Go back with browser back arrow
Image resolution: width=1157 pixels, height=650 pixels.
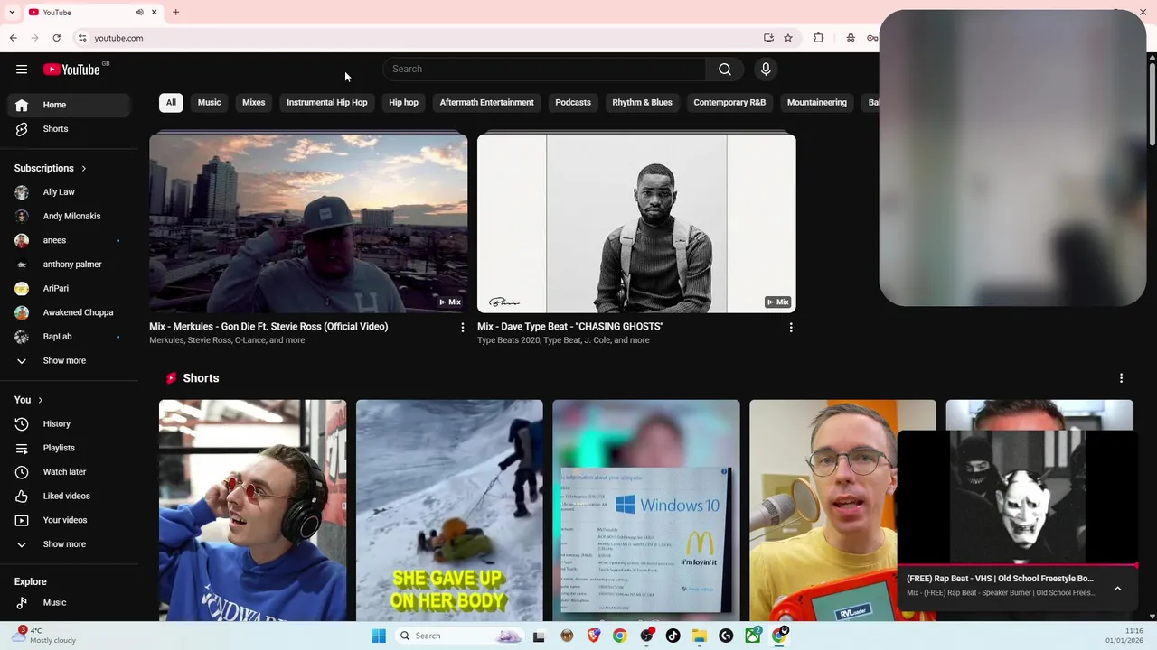[13, 38]
